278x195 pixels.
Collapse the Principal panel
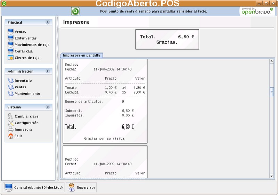coord(48,22)
